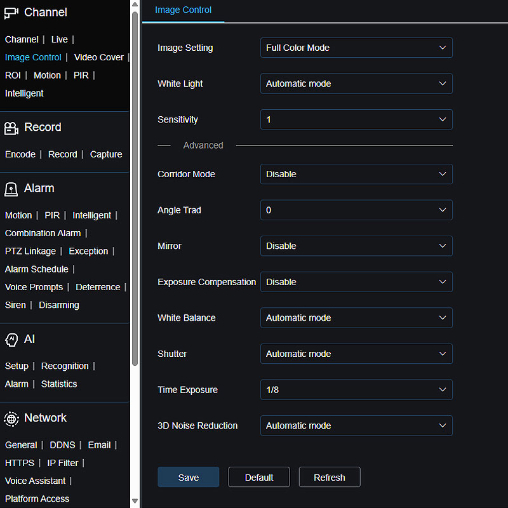Open Video Cover in Channel menu

coord(98,57)
